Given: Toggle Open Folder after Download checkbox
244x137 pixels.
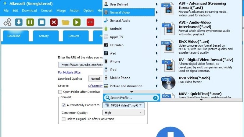Looking at the screenshot, I should (60, 92).
